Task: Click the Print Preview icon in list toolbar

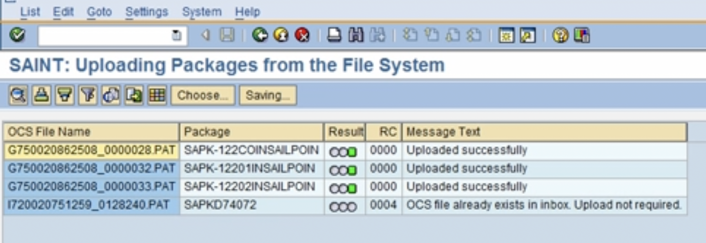Action: 111,95
